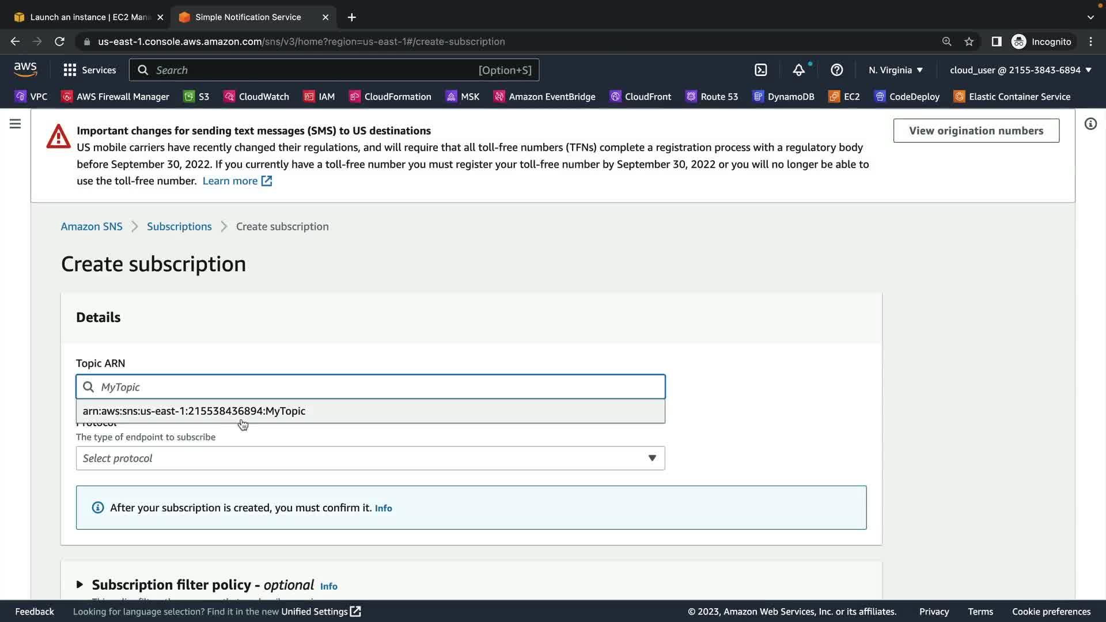
Task: Open the notifications bell icon
Action: point(798,70)
